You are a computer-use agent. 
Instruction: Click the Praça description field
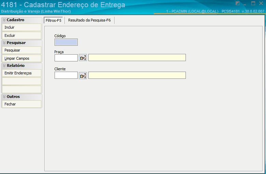pos(137,58)
